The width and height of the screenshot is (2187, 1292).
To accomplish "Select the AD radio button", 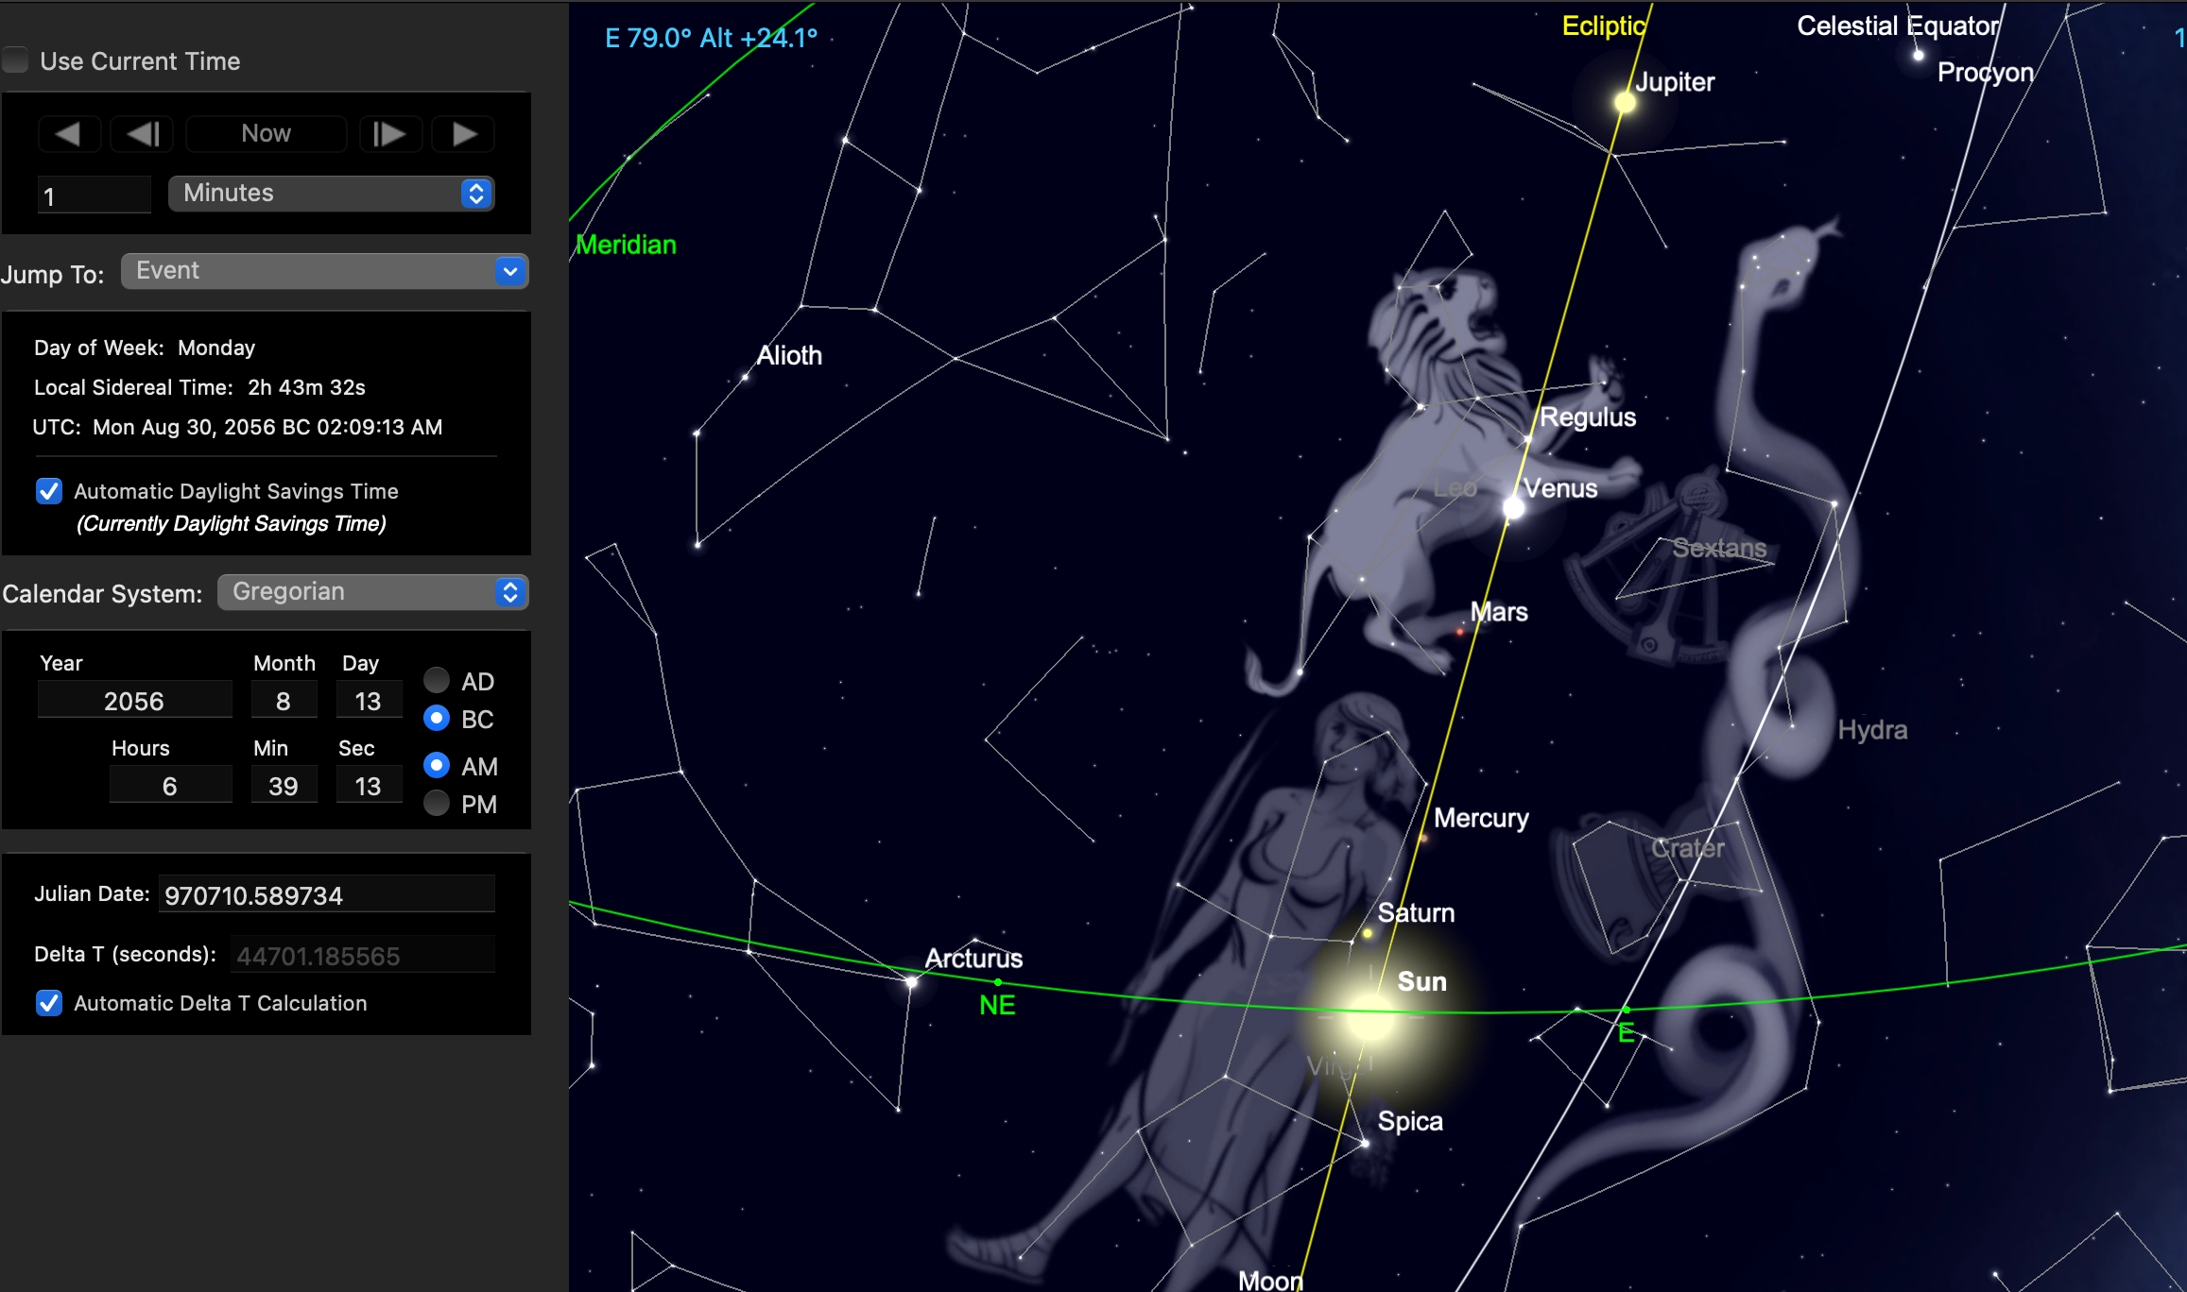I will click(x=437, y=680).
